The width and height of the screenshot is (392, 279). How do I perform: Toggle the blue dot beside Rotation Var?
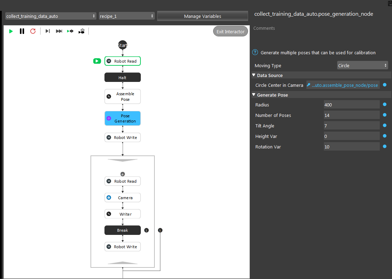(385, 147)
